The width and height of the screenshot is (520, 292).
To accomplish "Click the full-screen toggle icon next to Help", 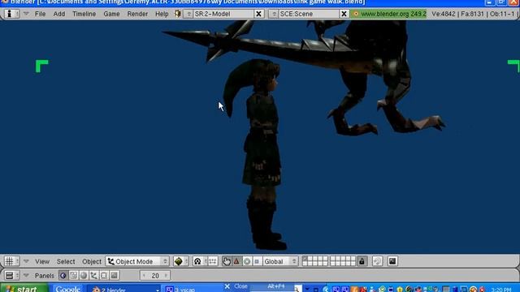I will (178, 14).
